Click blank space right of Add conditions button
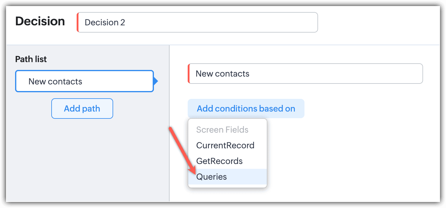The width and height of the screenshot is (446, 208). click(362, 109)
